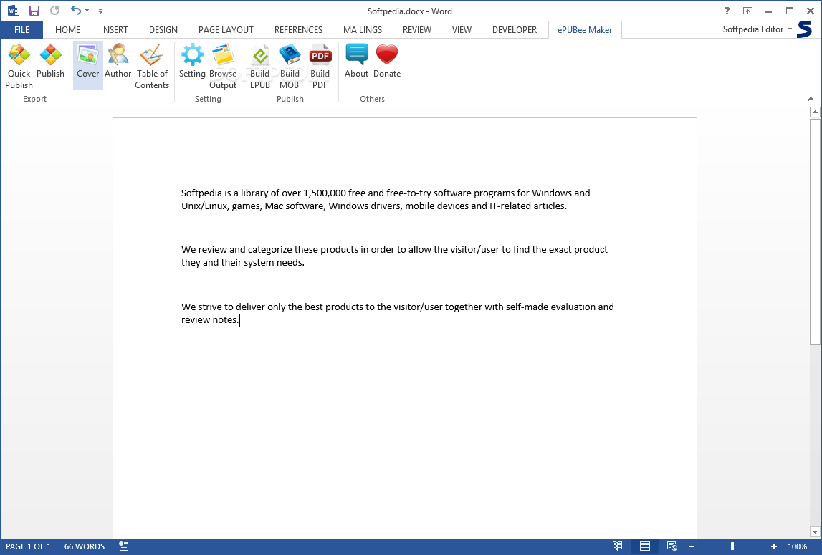
Task: Switch to the DESIGN tab
Action: pos(163,30)
